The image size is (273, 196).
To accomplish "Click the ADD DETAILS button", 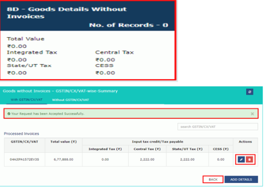I will 241,179.
